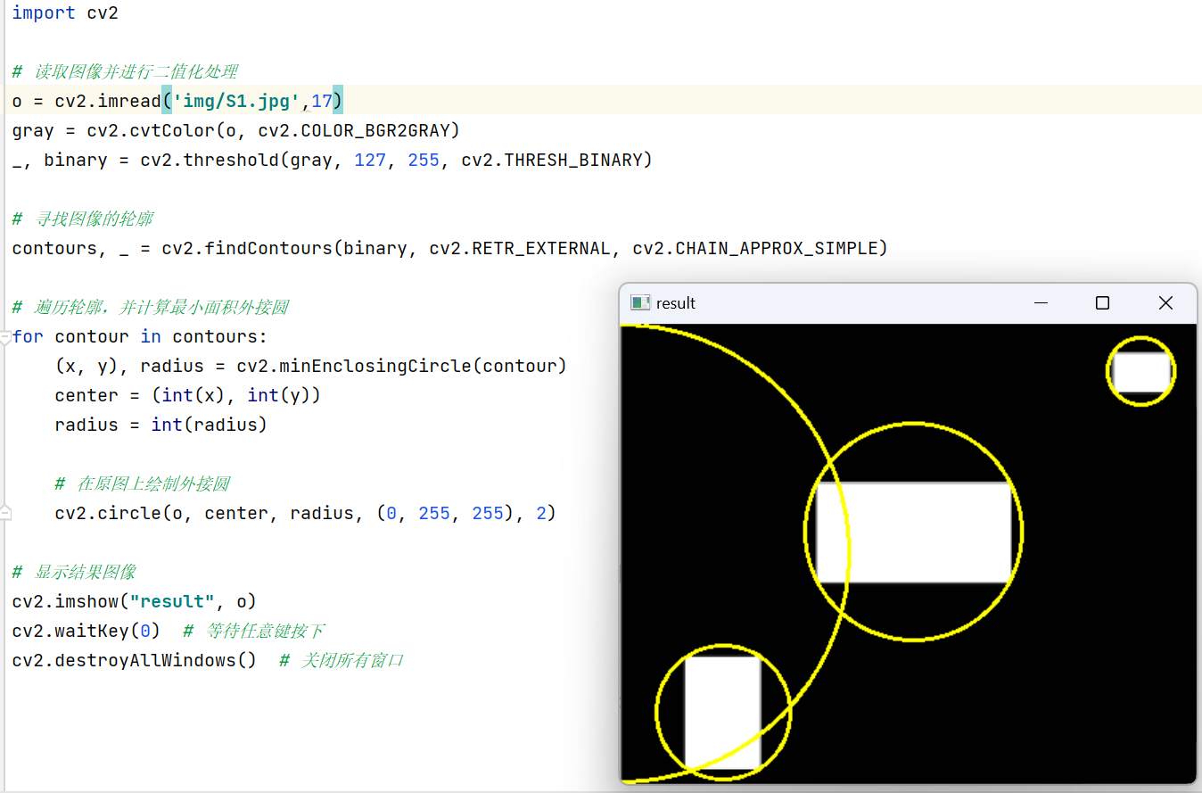Click the small top-right white rectangle in result
This screenshot has height=793, width=1202.
pyautogui.click(x=1141, y=372)
